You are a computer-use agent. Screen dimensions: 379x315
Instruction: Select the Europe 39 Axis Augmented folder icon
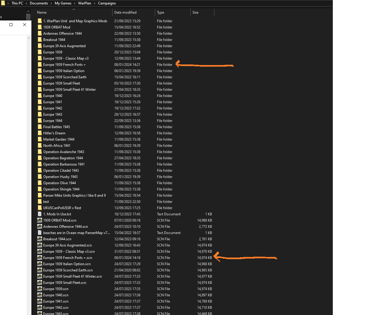[40, 46]
